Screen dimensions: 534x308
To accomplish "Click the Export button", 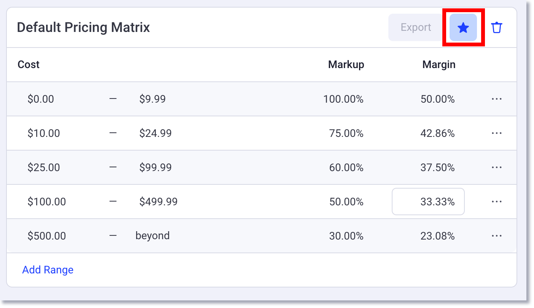I will 415,27.
